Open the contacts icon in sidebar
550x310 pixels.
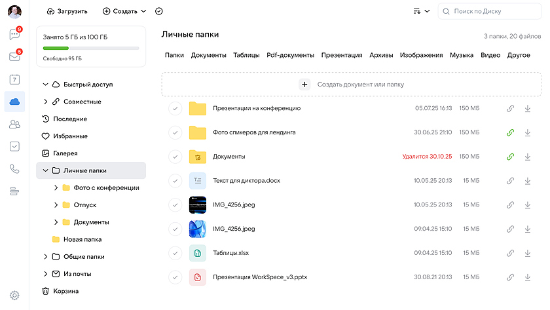(14, 124)
